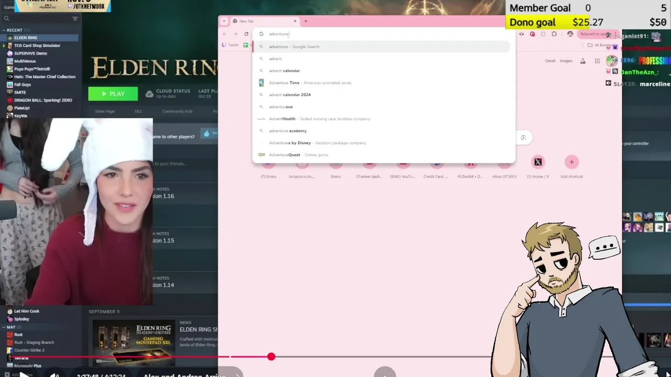Switch to the New Tab tab in Chrome
The height and width of the screenshot is (377, 671).
[265, 21]
